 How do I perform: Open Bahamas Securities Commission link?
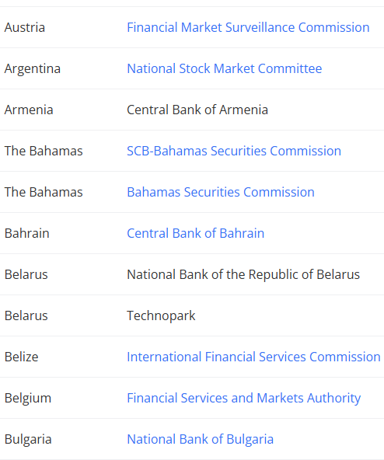coord(221,192)
